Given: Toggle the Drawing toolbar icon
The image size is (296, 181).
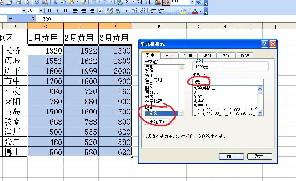Looking at the screenshot, I should (166, 2).
